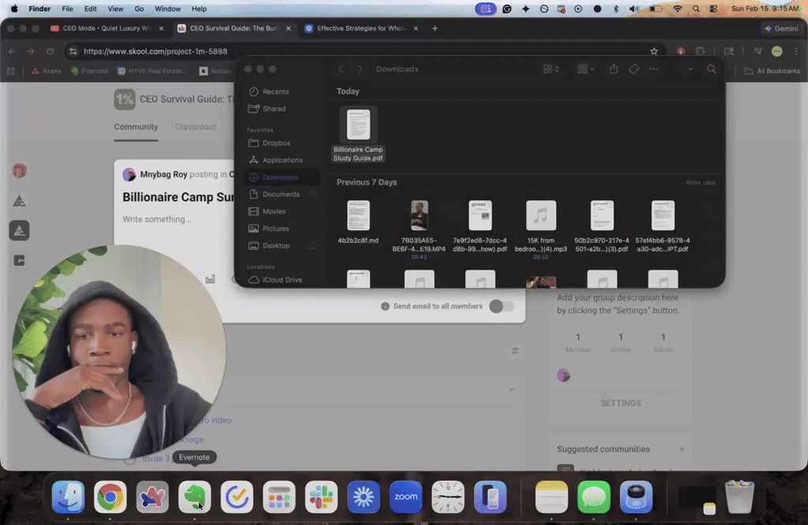Screen dimensions: 808x525
Task: Open the More actions ellipsis in Finder
Action: (653, 69)
